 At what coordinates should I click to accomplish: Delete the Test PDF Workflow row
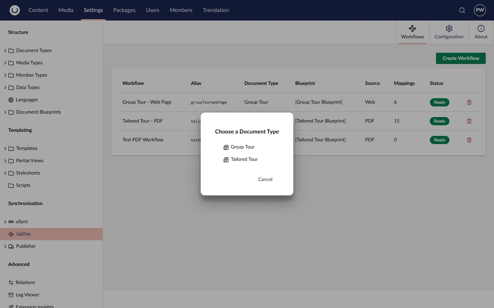(x=469, y=140)
